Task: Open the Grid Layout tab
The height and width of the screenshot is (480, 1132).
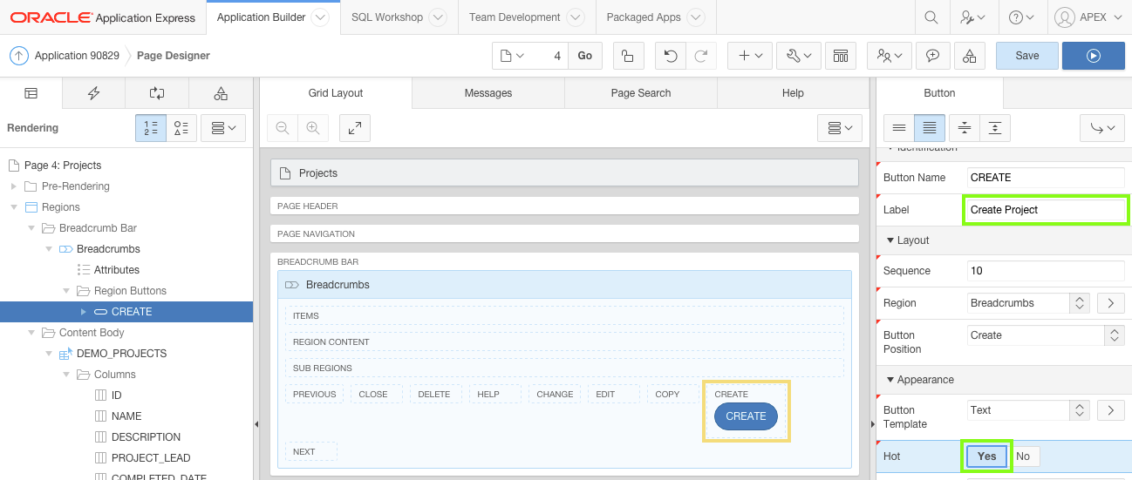Action: [x=336, y=93]
